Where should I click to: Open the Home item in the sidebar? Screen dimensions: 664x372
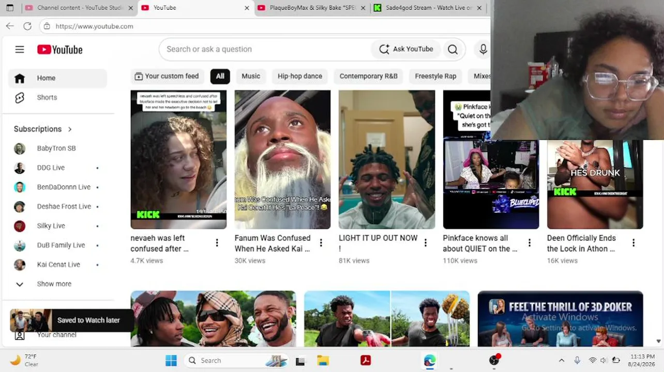click(57, 78)
